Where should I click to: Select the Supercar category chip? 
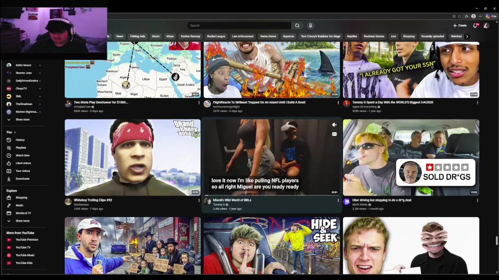[288, 36]
